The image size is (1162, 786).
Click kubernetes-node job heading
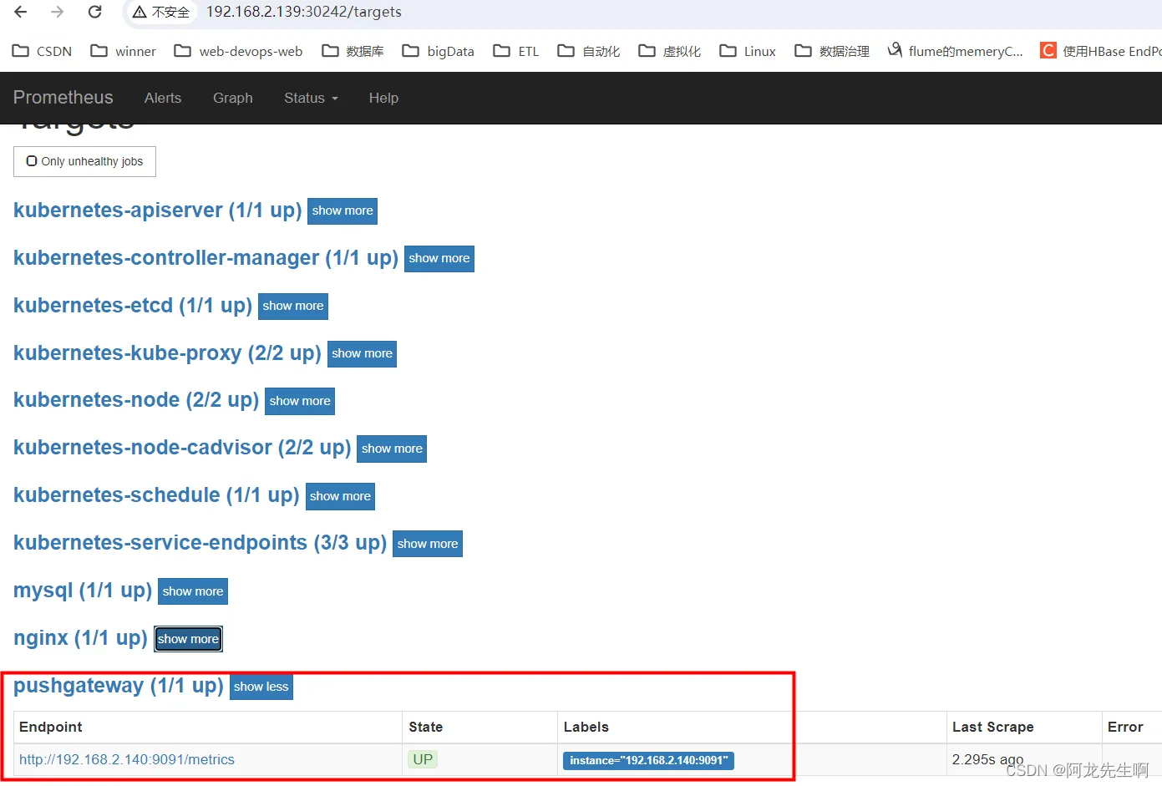point(136,400)
